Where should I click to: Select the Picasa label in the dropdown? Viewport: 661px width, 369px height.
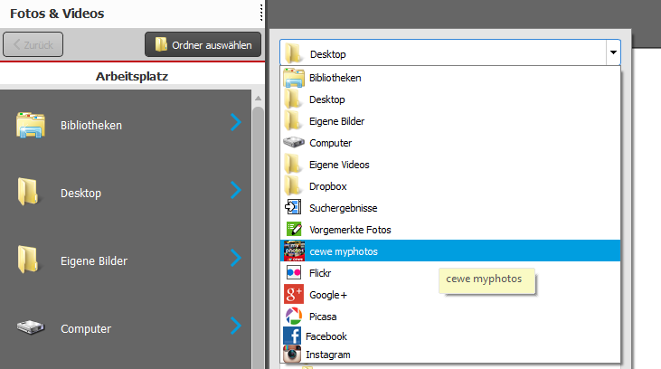323,317
